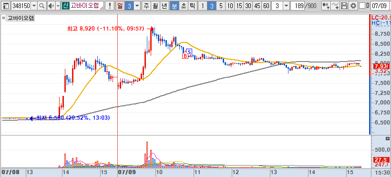Click the 07/08 date label on time axis
Screen dimensions: 391x177
10,172
